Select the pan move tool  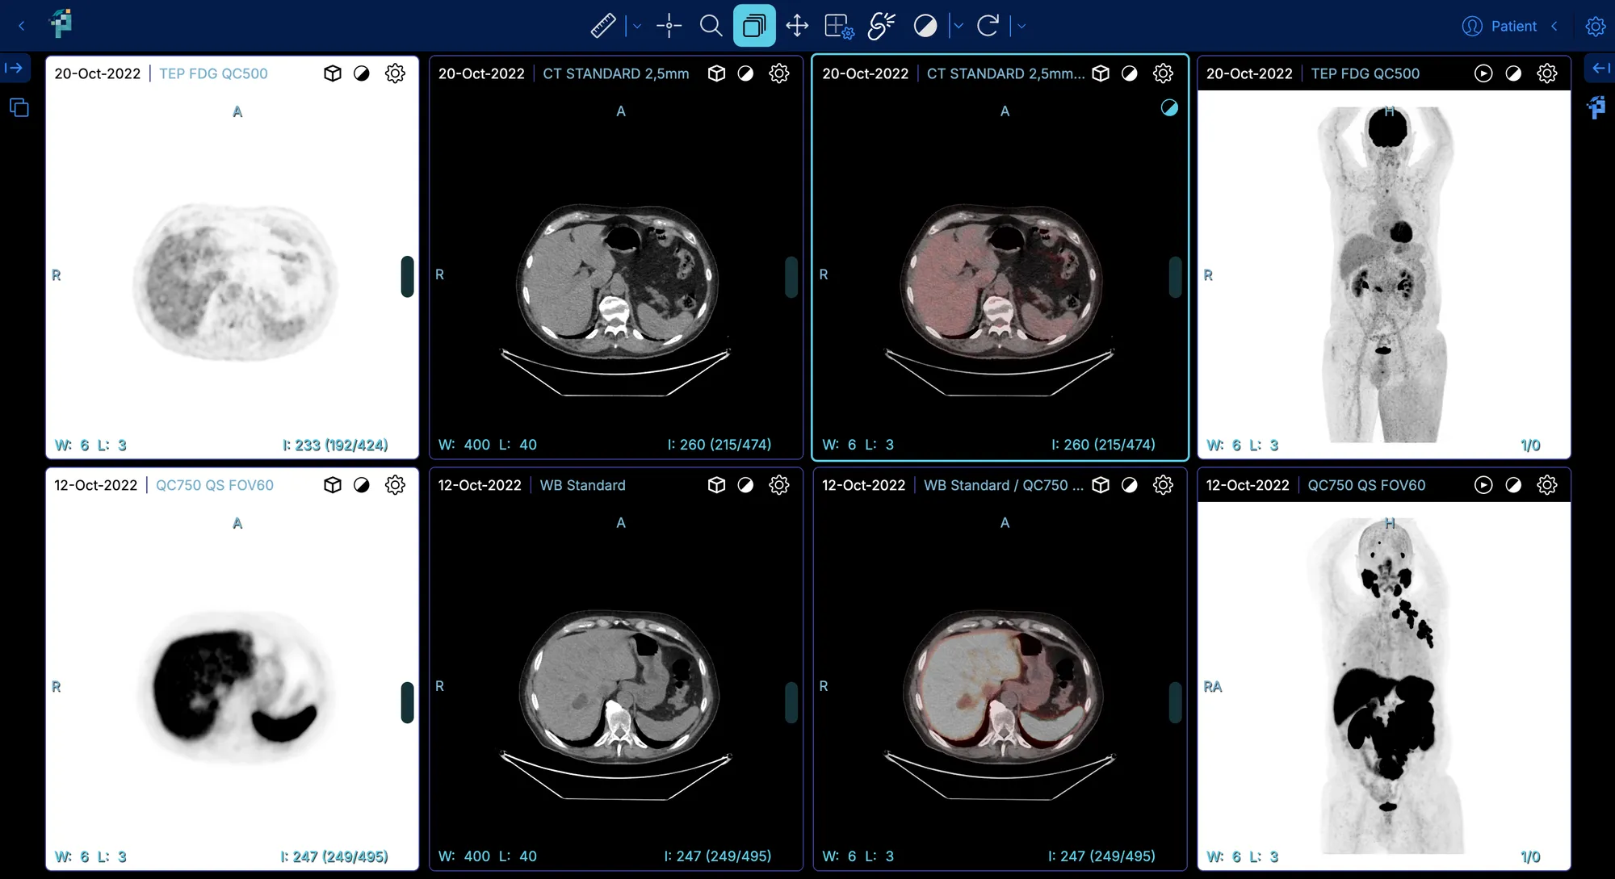(x=797, y=26)
